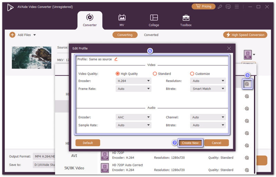Expand the output format arrow beside HDV icon
276x177 pixels.
(x=254, y=55)
